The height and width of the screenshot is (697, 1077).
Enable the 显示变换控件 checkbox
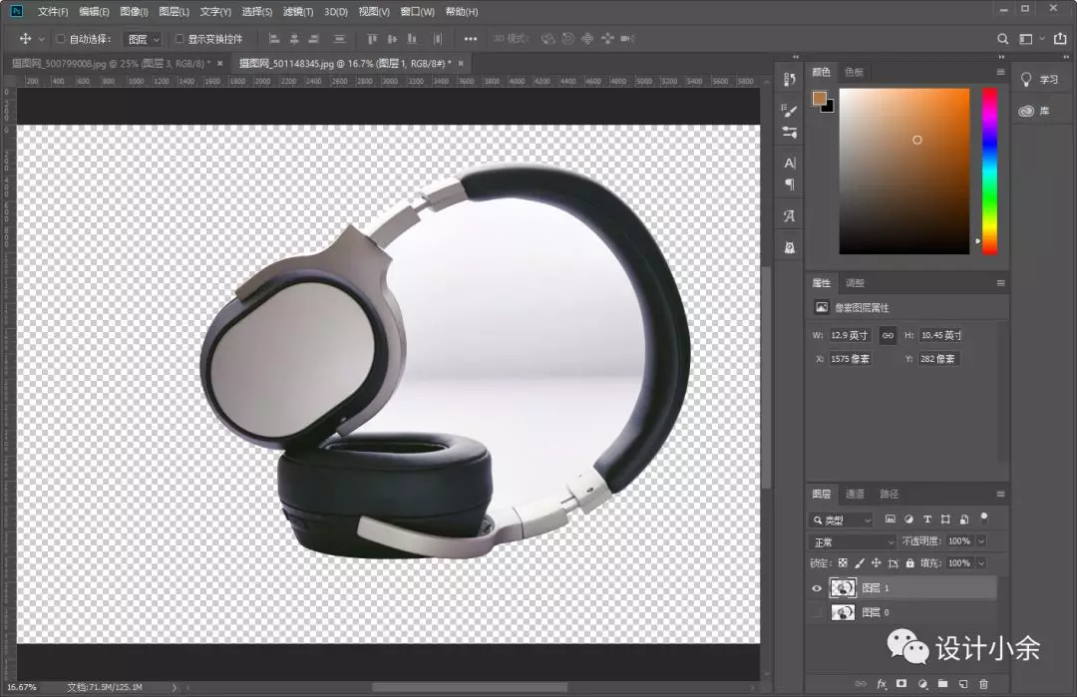click(179, 39)
